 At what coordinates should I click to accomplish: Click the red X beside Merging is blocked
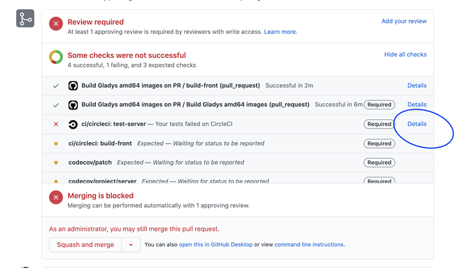click(x=56, y=197)
